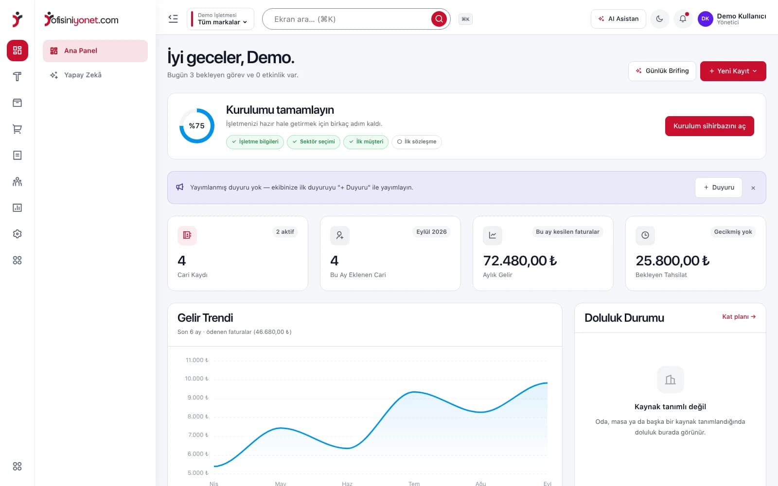Click Kurulum sihirbazını aç

pos(709,126)
